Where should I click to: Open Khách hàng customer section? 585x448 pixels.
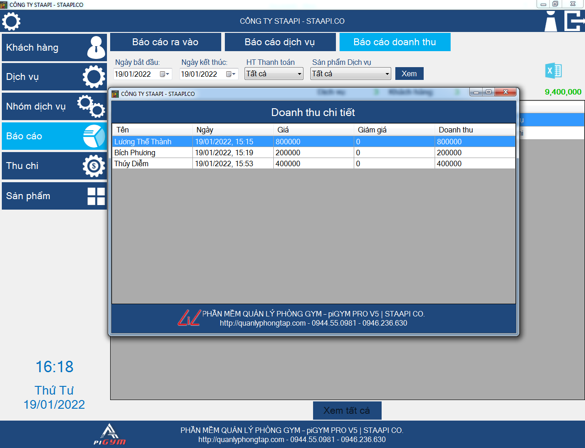tap(54, 47)
